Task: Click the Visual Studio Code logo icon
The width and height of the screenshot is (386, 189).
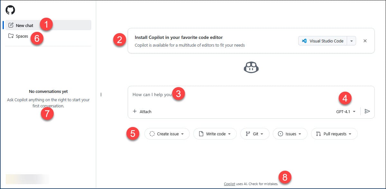Action: point(304,41)
